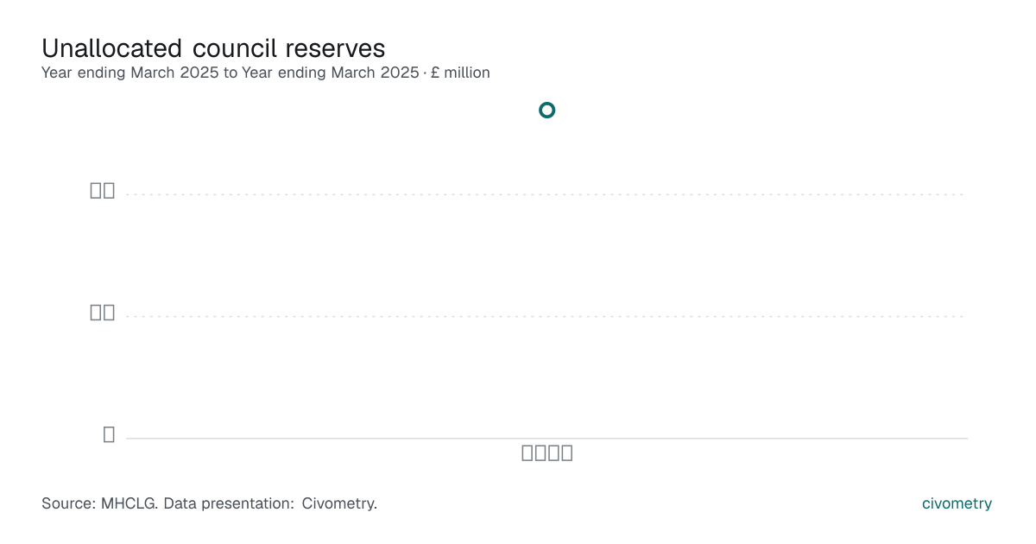1036x544 pixels.
Task: Click the upper dotted horizontal gridline
Action: click(546, 194)
